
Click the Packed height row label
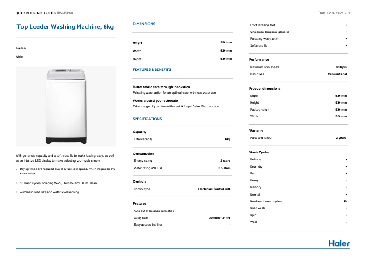click(260, 110)
